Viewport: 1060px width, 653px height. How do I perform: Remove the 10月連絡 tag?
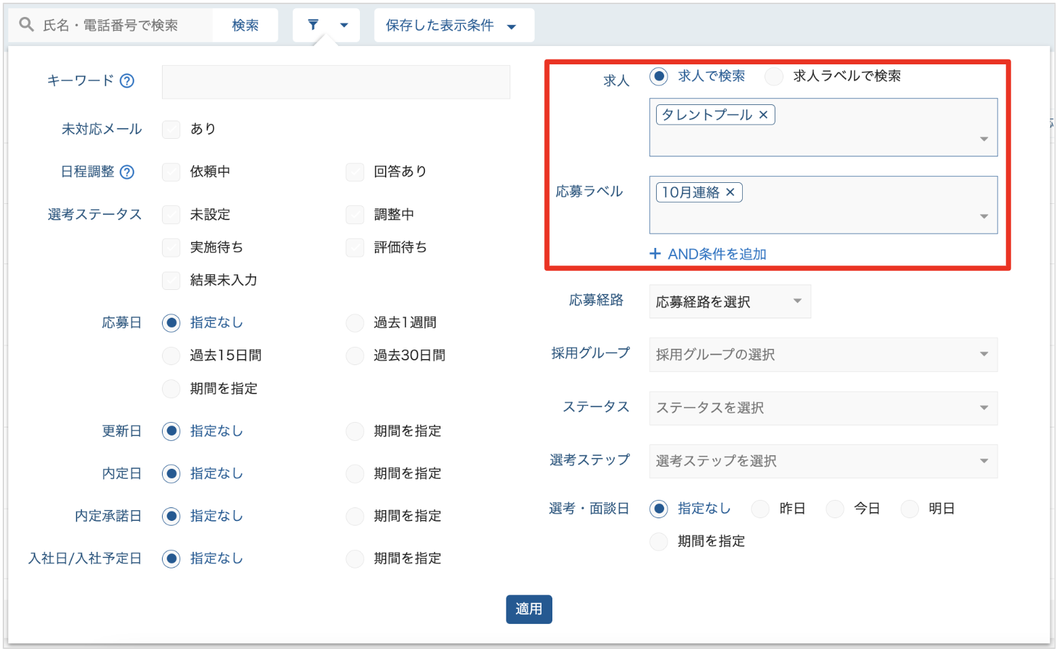(x=730, y=192)
